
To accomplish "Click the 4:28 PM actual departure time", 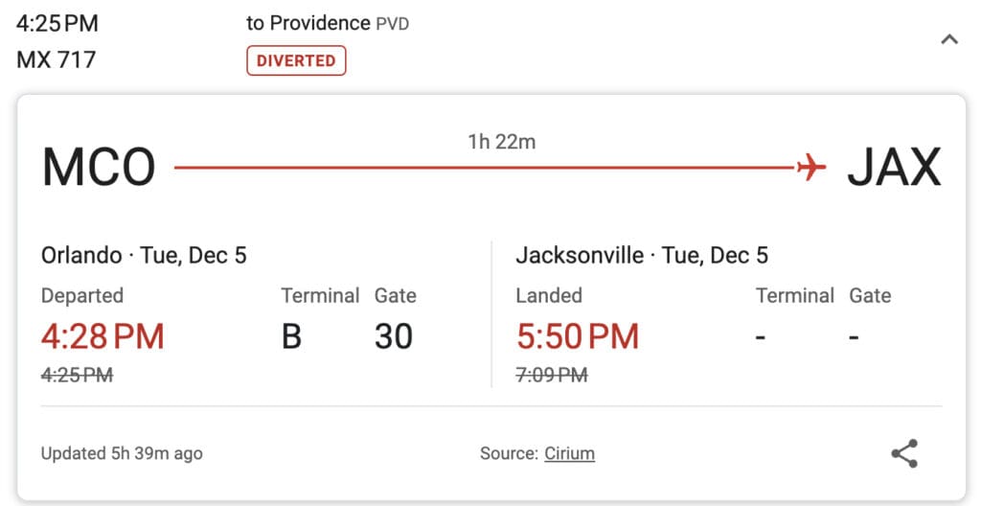I will coord(103,336).
